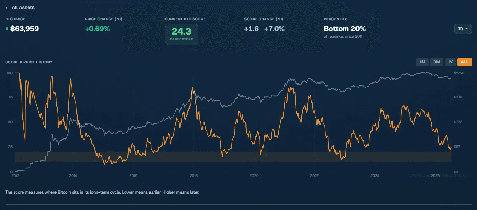477x210 pixels.
Task: Click the 'of readings since 2011' caption
Action: [x=343, y=36]
